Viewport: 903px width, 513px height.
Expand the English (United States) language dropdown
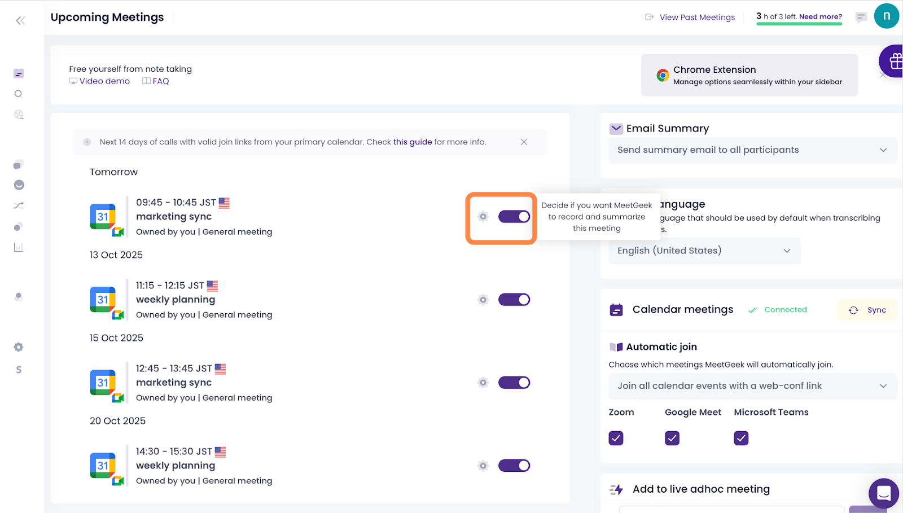[704, 251]
